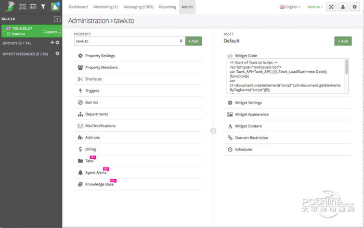The height and width of the screenshot is (228, 364).
Task: Click the Add button under Asset
Action: 343,41
